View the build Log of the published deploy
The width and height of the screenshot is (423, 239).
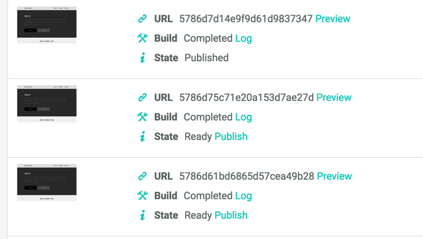243,38
